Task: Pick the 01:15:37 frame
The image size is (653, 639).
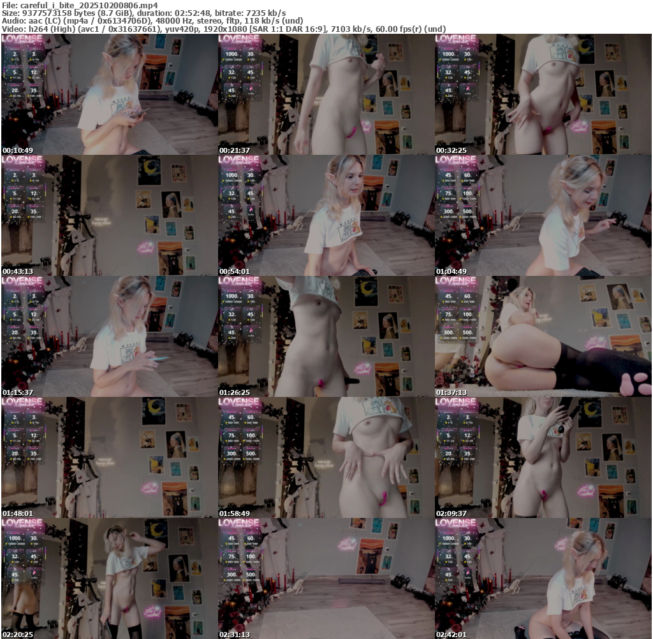Action: click(x=110, y=336)
